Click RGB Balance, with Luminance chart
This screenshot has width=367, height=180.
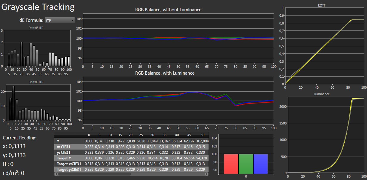178,101
